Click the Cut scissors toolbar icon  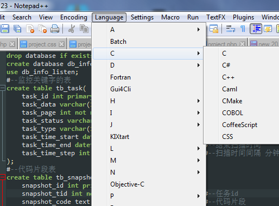pos(72,29)
